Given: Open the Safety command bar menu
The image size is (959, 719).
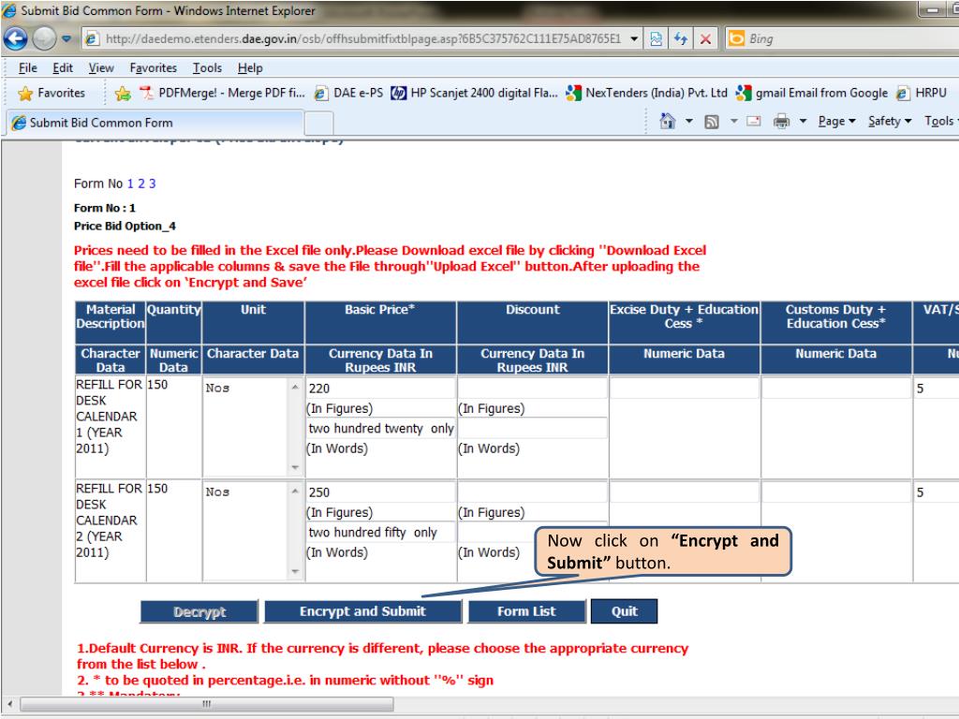Looking at the screenshot, I should (x=890, y=121).
